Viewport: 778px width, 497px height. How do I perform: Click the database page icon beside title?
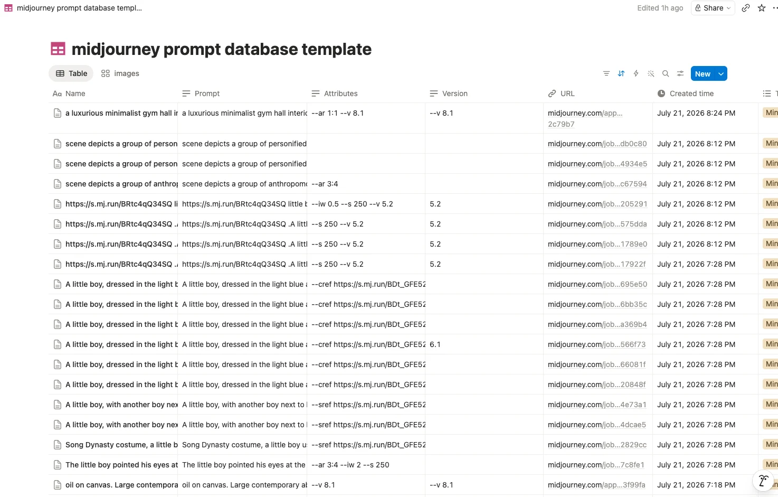click(x=58, y=49)
